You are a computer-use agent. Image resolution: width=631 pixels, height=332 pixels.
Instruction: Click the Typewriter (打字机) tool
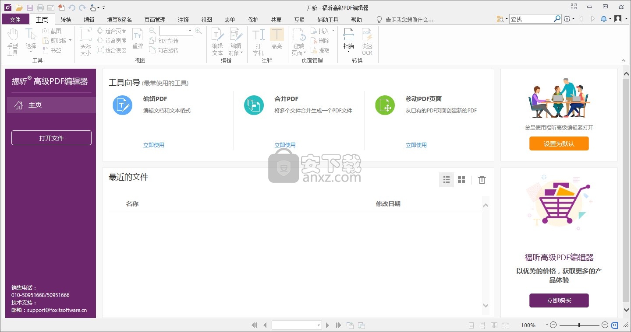click(259, 42)
